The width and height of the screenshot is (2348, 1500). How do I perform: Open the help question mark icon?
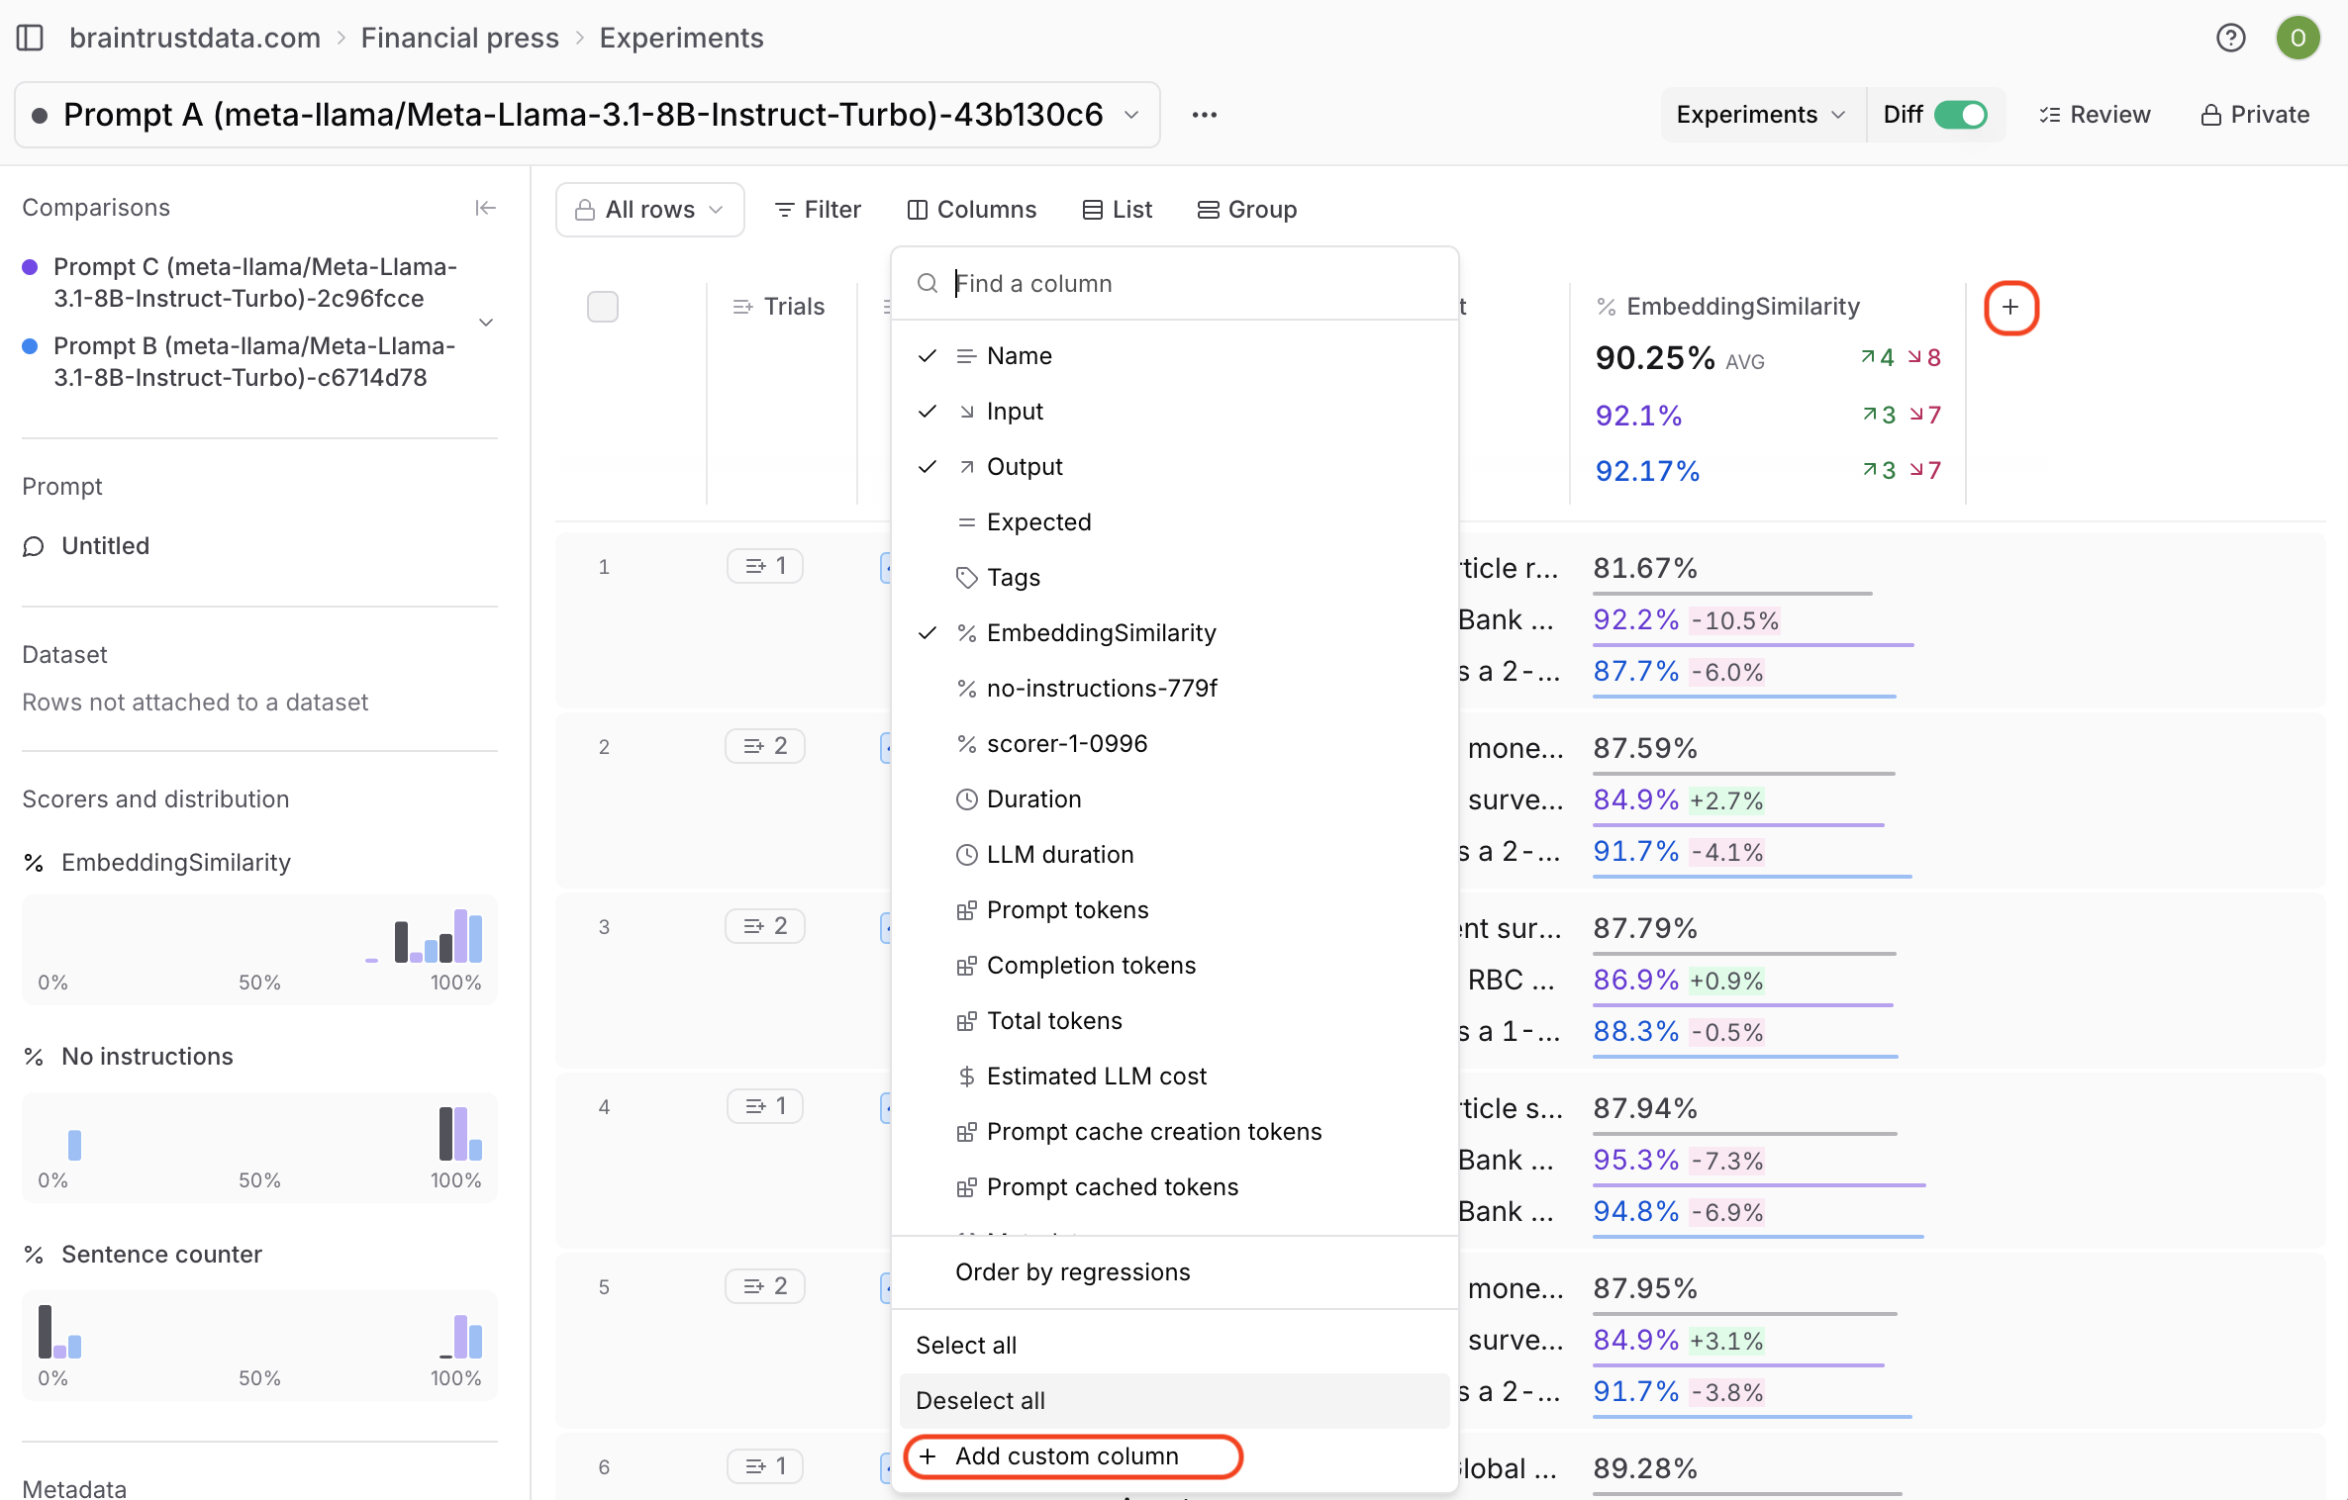coord(2230,38)
